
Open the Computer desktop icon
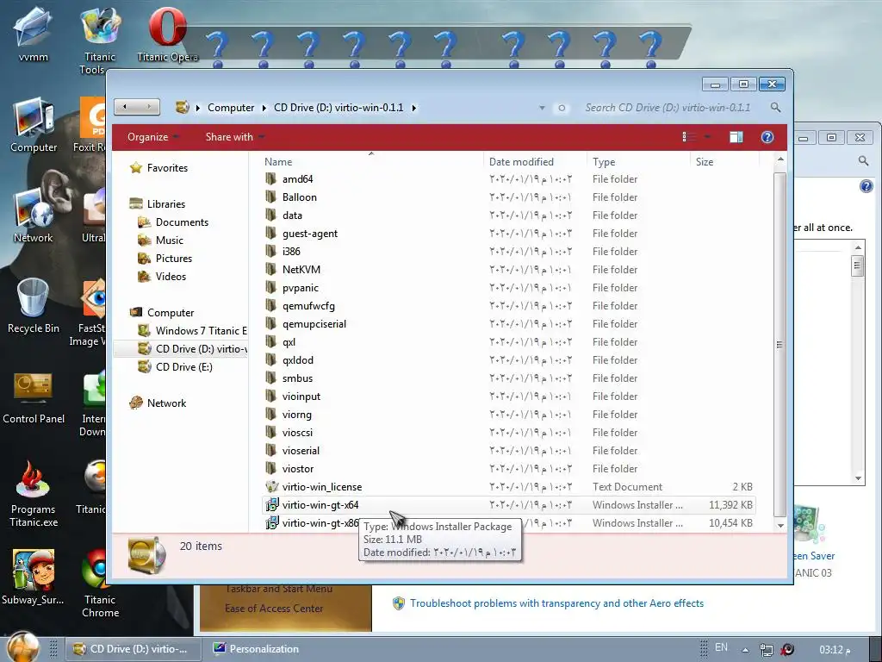point(34,125)
